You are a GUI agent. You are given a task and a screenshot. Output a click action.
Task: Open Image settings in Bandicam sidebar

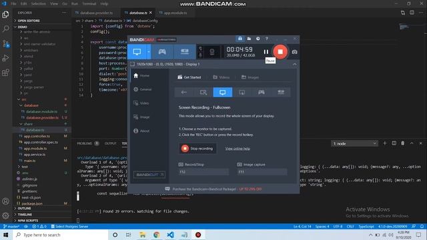point(141,117)
